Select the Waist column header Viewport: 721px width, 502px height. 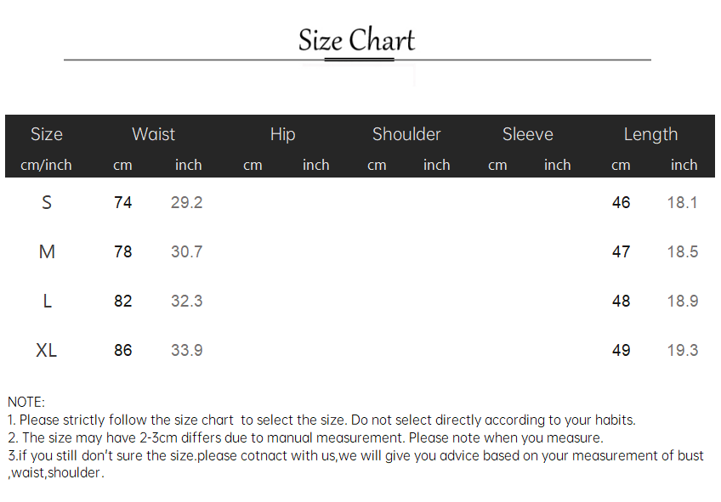point(154,134)
